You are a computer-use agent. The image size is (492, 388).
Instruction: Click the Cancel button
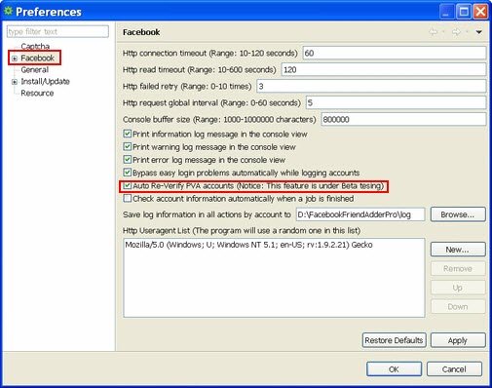(x=454, y=369)
